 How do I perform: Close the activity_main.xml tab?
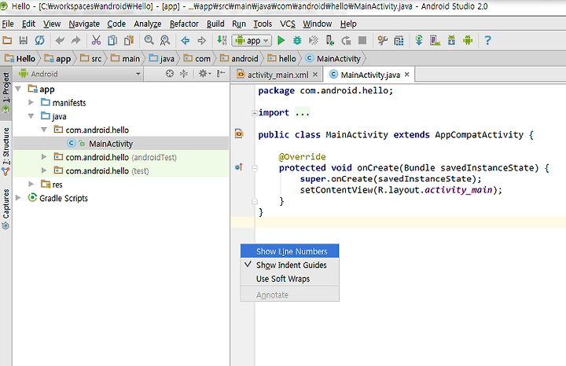pos(315,75)
